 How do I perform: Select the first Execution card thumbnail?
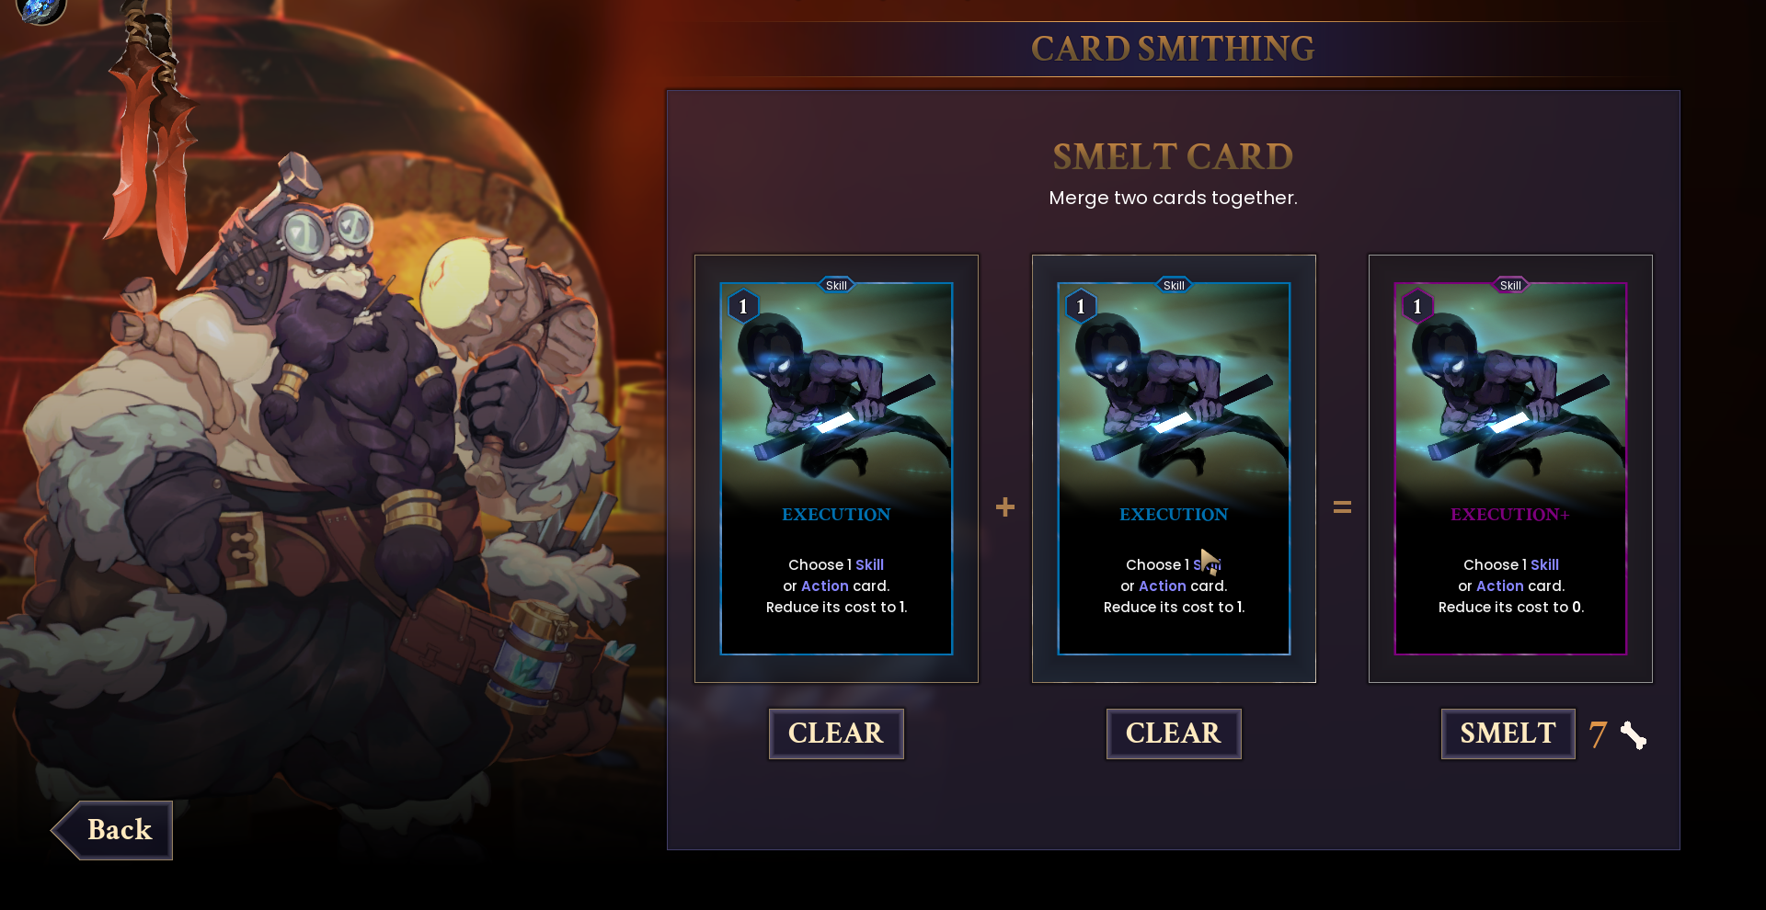(x=836, y=469)
